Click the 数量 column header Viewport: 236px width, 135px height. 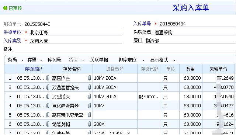tap(191, 69)
